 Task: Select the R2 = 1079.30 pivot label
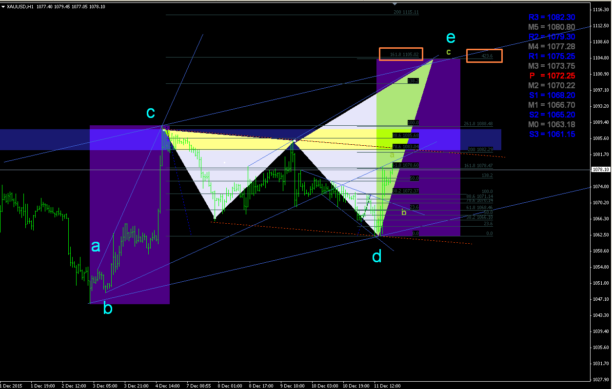coord(553,36)
